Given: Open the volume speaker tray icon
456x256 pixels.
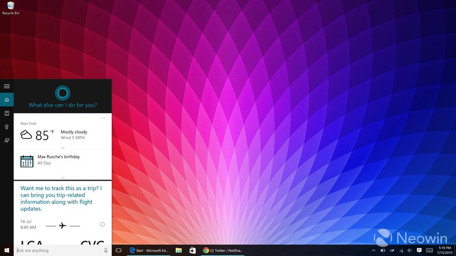Looking at the screenshot, I should 410,250.
